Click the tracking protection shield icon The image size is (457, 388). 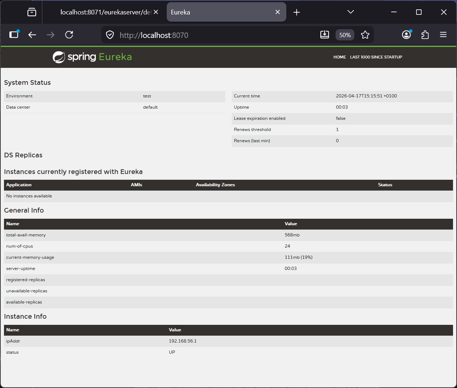click(110, 35)
